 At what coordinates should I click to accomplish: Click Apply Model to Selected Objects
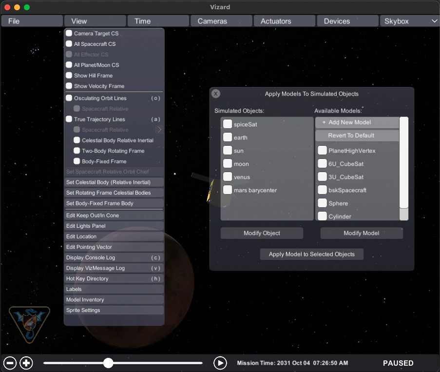311,254
